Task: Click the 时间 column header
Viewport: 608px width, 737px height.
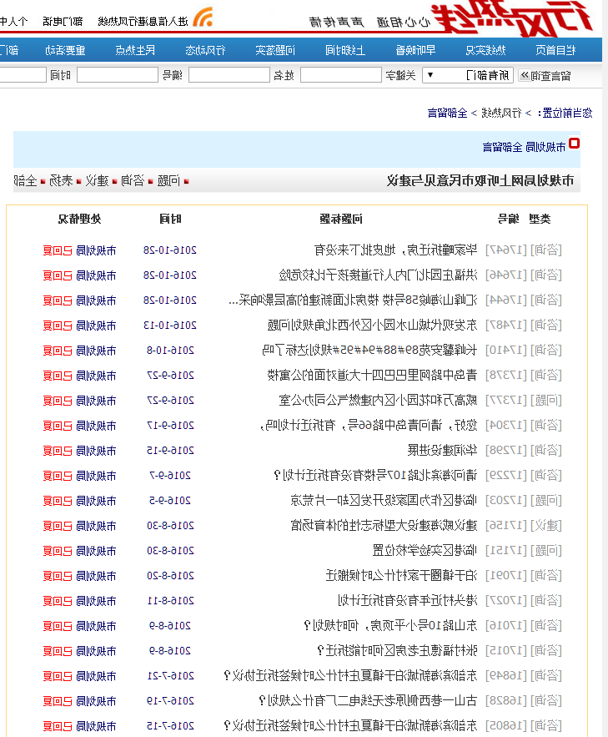Action: tap(170, 219)
